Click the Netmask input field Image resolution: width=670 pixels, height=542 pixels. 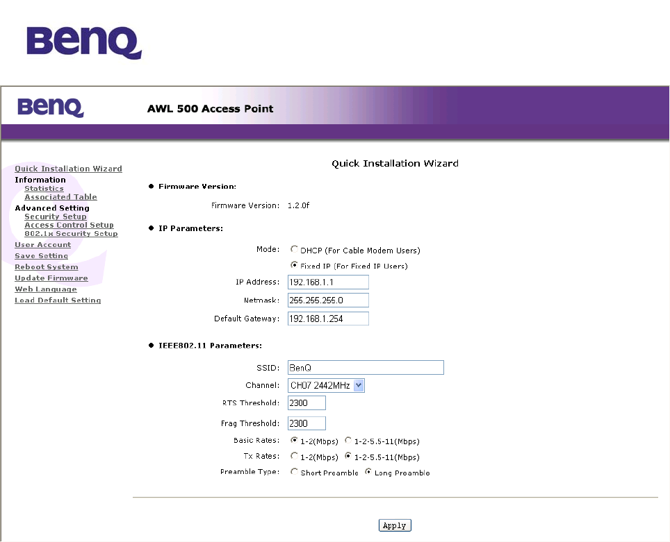(x=328, y=300)
